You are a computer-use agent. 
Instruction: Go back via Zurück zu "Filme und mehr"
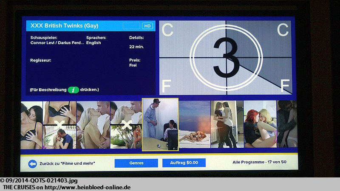pos(67,163)
